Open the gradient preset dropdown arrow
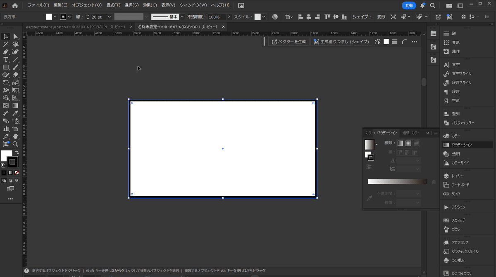The width and height of the screenshot is (496, 277). [377, 145]
